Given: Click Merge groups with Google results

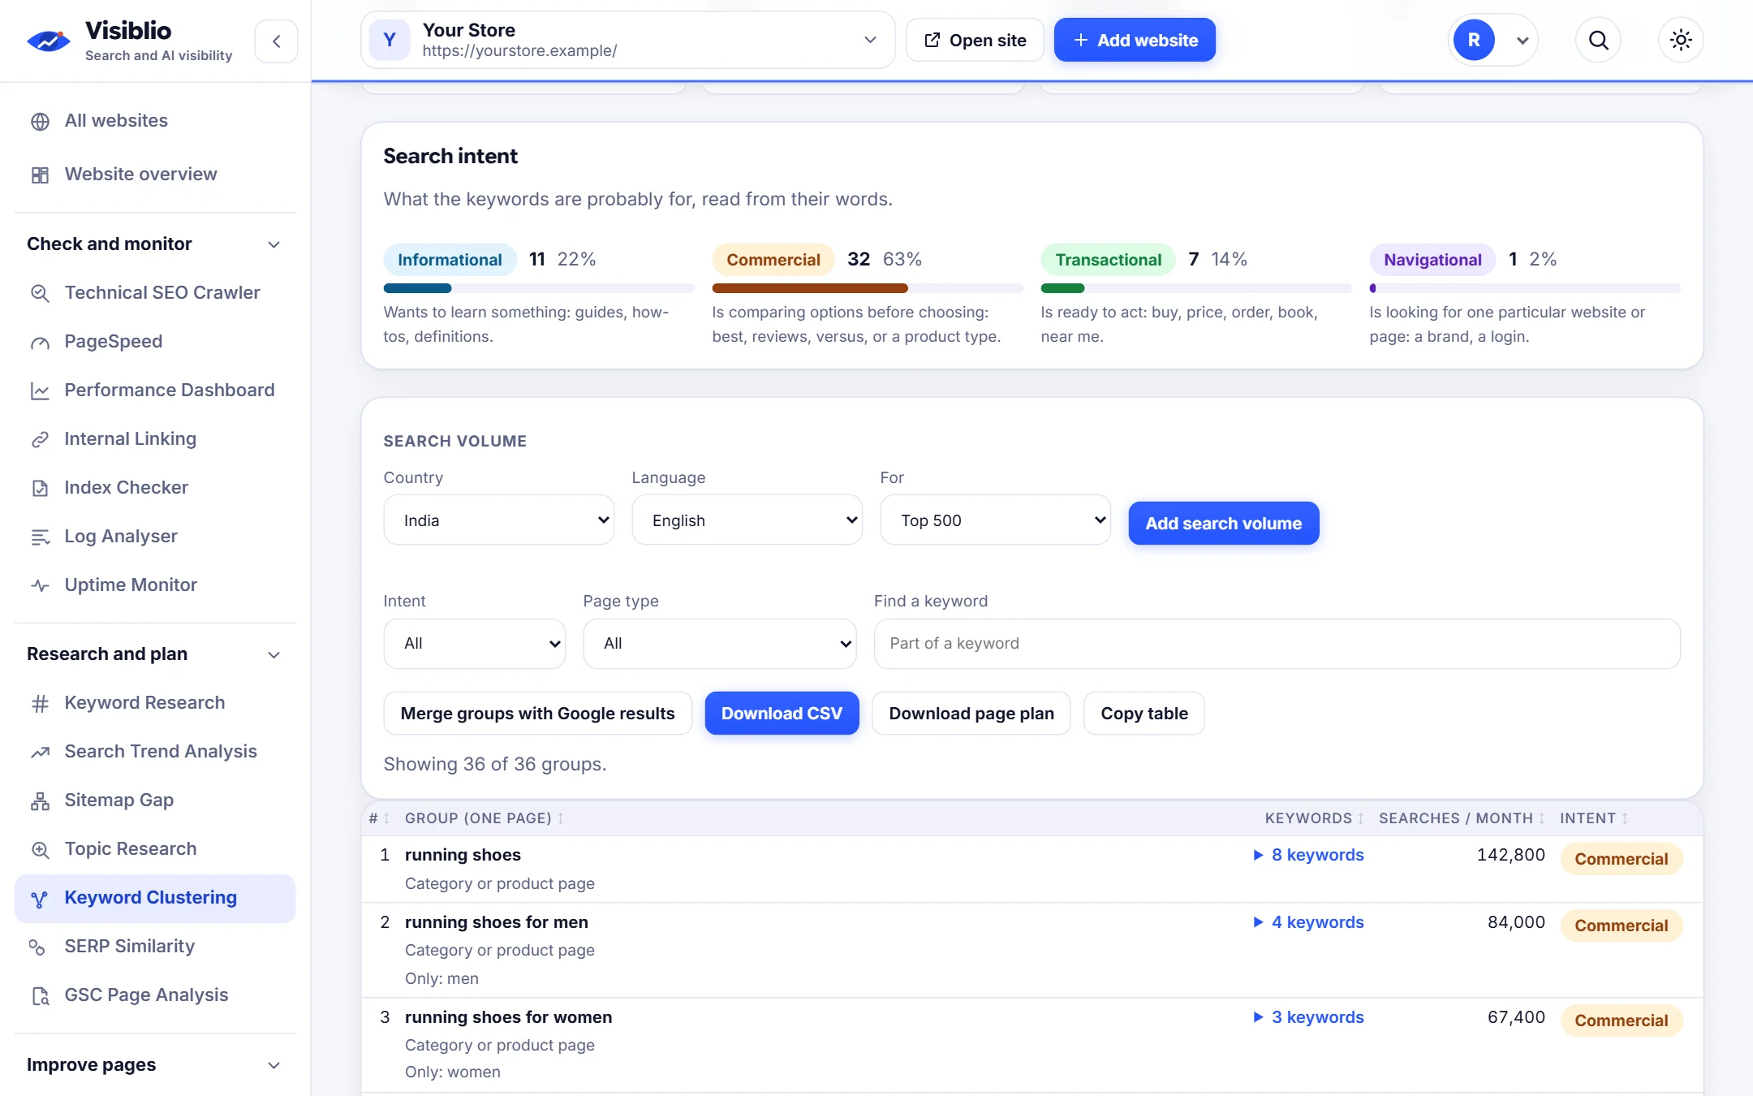Looking at the screenshot, I should (x=537, y=714).
